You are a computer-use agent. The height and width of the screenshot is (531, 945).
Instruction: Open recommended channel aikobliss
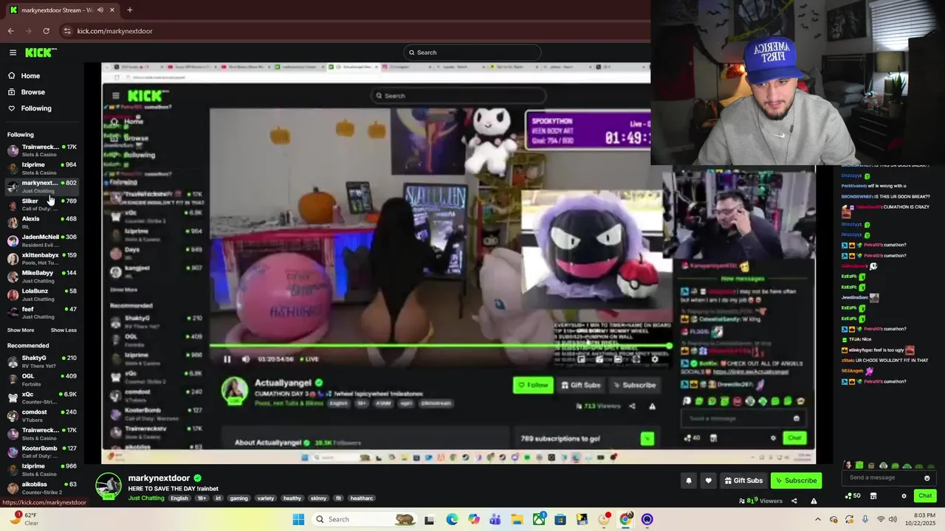click(41, 487)
